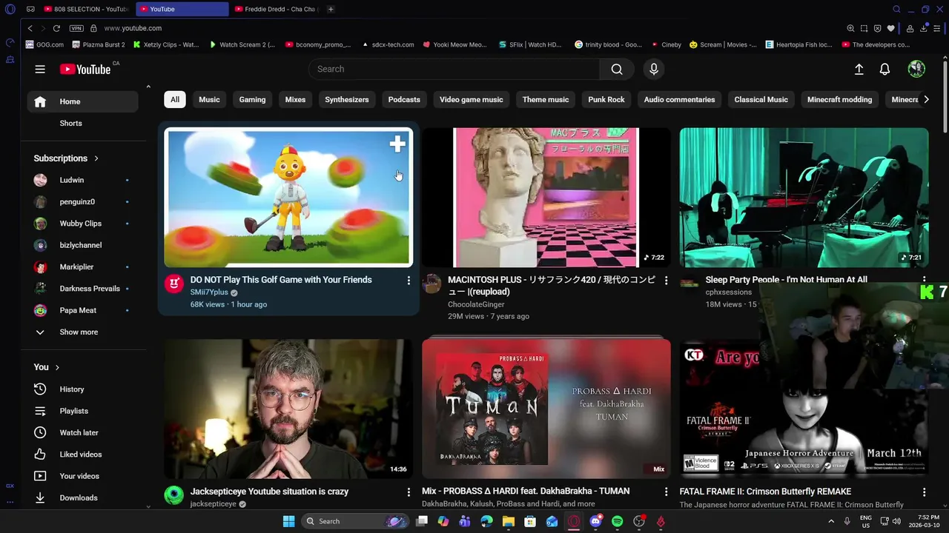
Task: Open the TUMAN mix thumbnail
Action: pos(546,409)
